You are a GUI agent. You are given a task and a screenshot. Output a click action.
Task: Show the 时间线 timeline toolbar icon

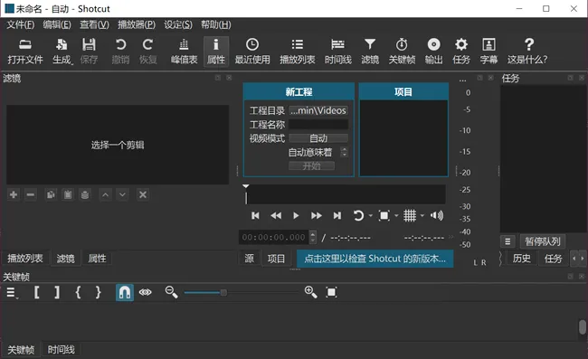(x=338, y=52)
